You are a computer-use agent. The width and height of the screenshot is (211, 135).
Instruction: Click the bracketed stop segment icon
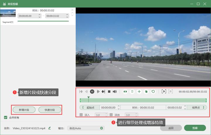point(171,91)
